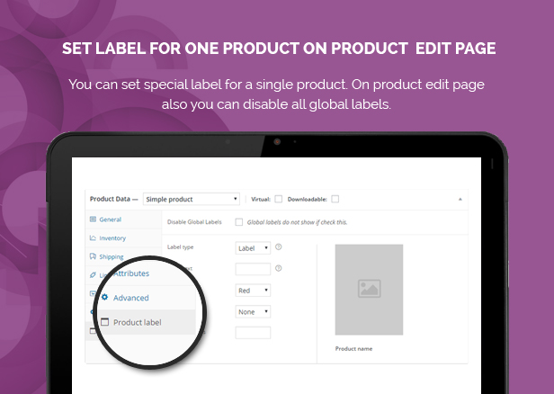Open the Product label tab
554x394 pixels.
point(137,322)
